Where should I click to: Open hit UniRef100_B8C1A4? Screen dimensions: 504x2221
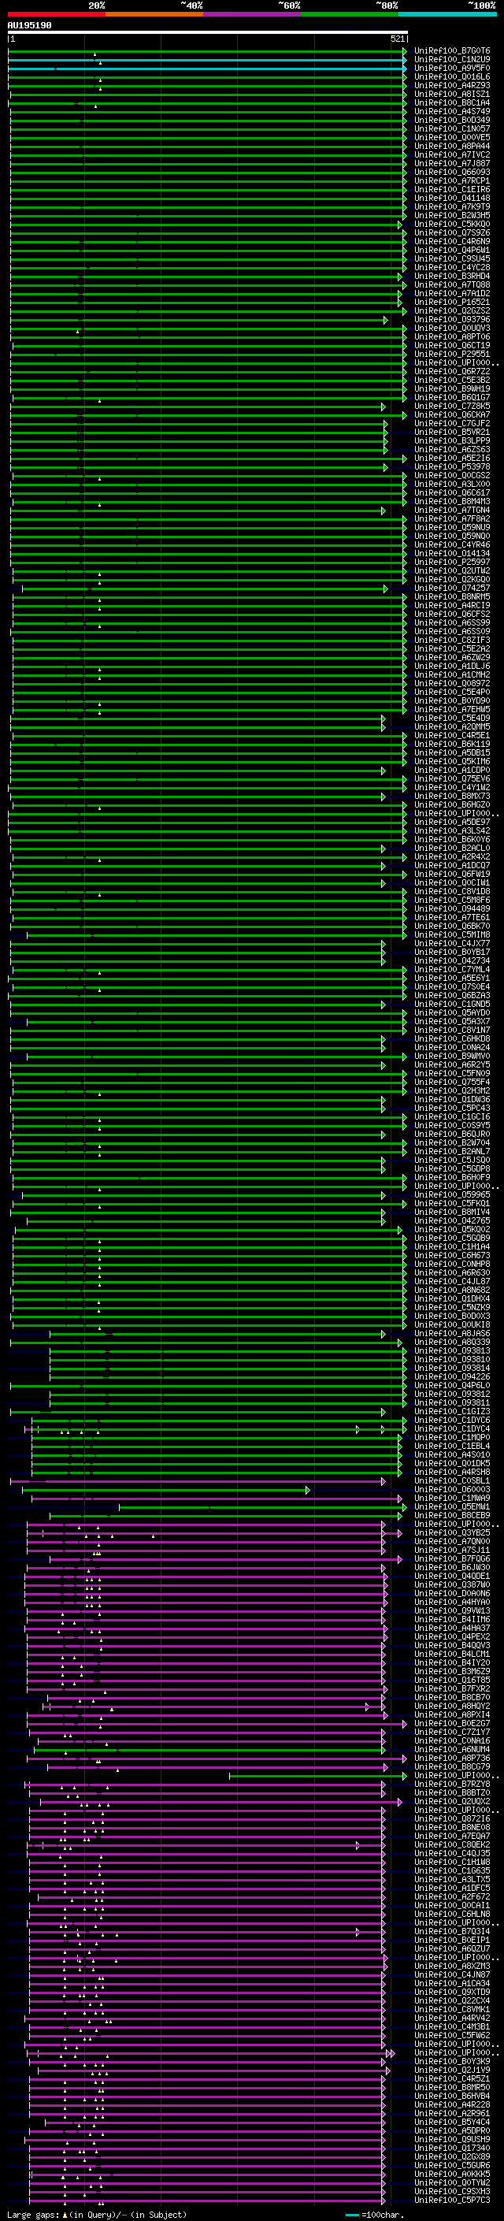click(x=452, y=102)
